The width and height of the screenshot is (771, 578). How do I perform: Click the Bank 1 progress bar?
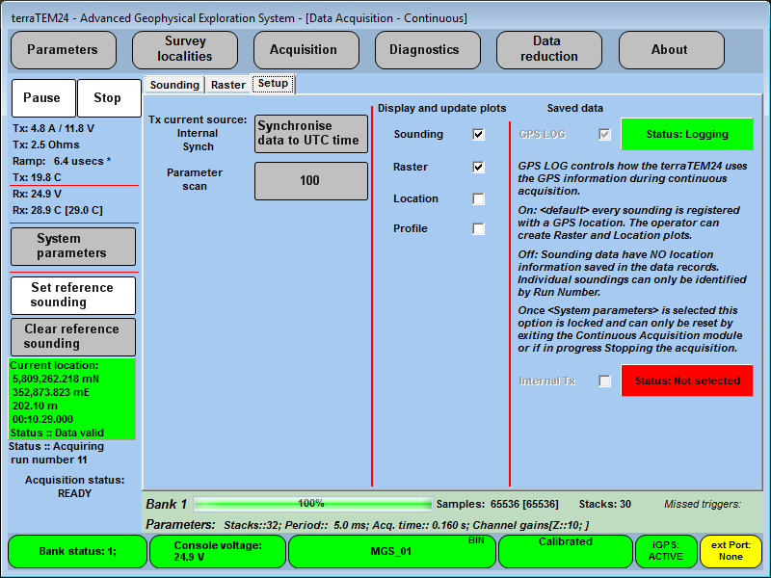[x=312, y=504]
